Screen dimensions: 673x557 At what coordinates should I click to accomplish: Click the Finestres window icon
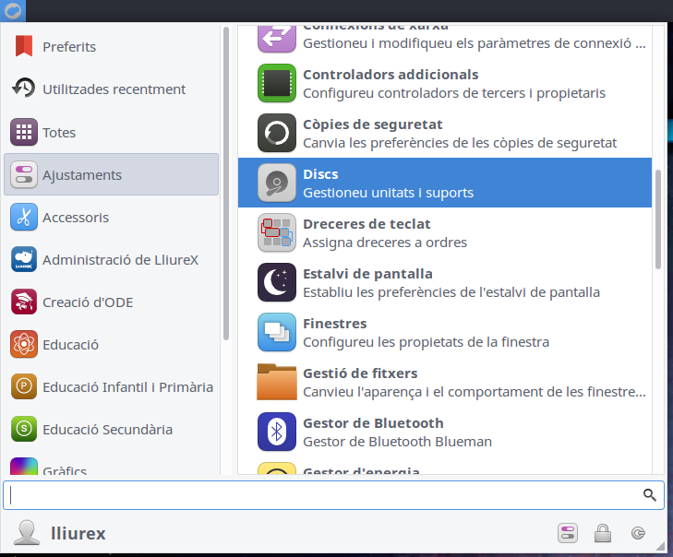(x=276, y=332)
